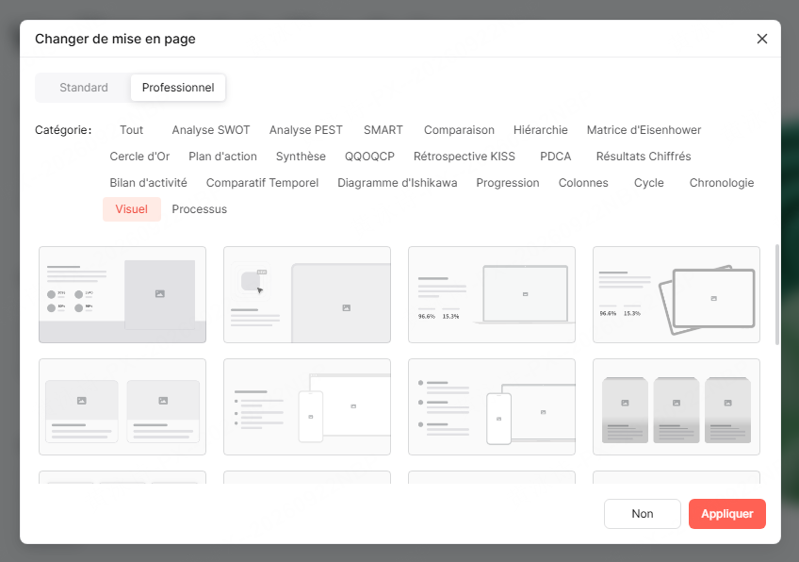The image size is (799, 562).
Task: Select the Progression category
Action: click(508, 183)
